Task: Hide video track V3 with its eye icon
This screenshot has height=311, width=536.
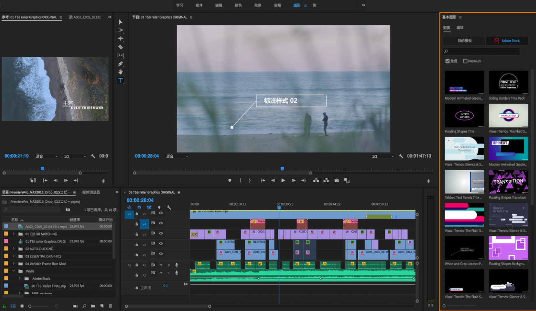Action: [161, 234]
